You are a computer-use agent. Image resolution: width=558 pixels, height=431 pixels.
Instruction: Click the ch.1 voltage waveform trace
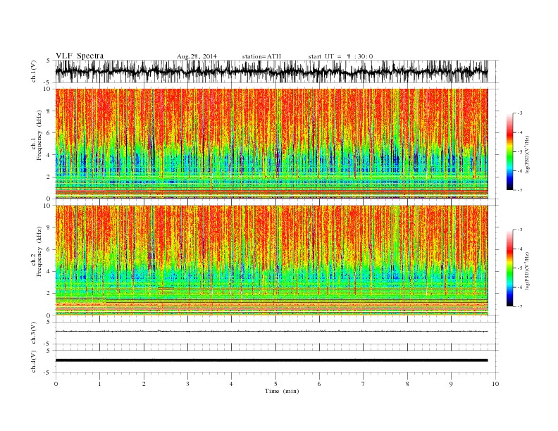tap(271, 71)
